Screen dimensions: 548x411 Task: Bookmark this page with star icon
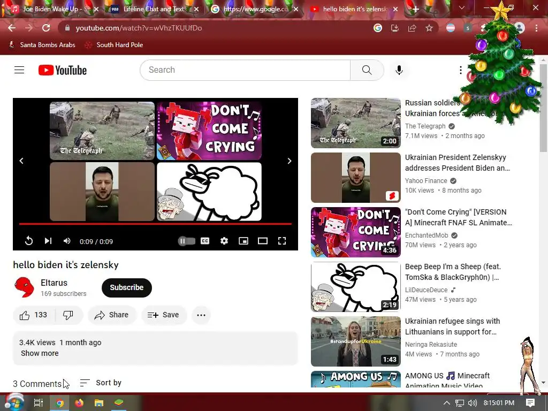coord(429,28)
